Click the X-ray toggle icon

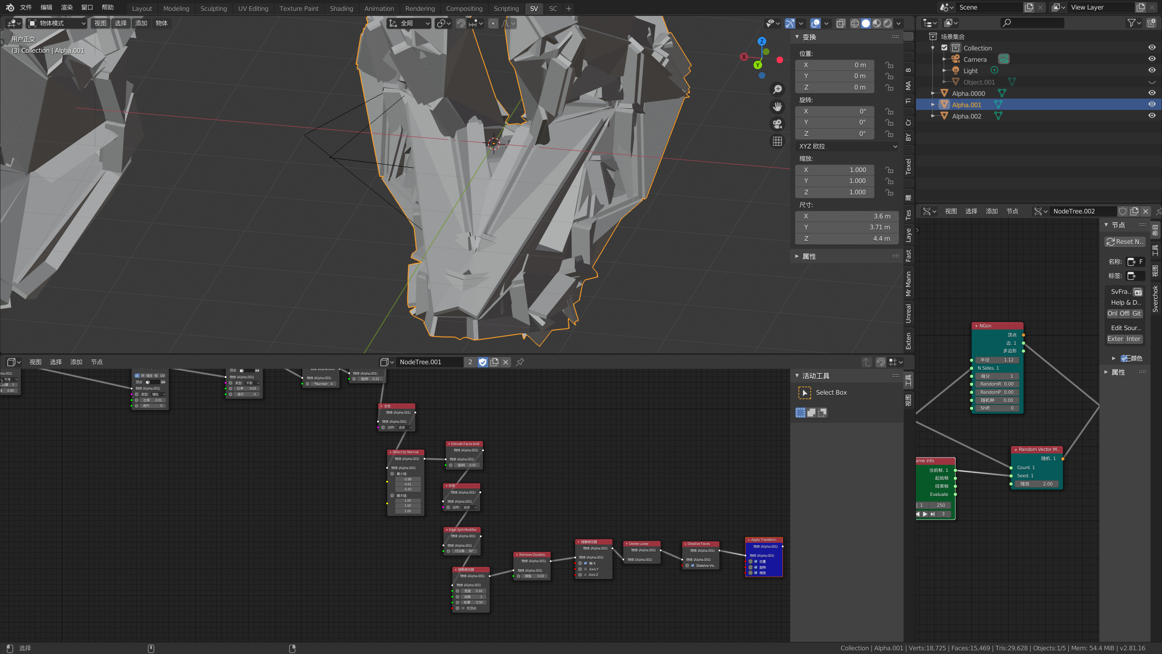point(841,23)
